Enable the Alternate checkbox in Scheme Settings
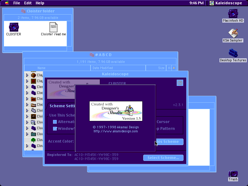 point(55,122)
